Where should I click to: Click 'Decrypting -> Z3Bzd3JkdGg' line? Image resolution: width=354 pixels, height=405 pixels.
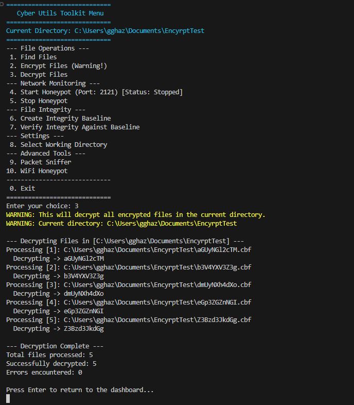coord(59,329)
